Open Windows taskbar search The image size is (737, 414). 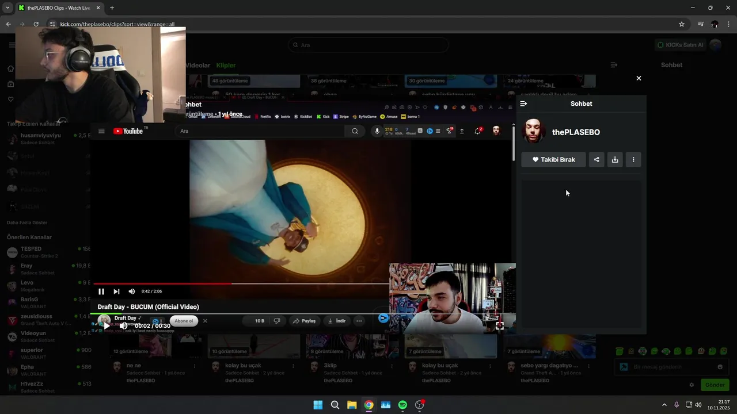click(335, 405)
